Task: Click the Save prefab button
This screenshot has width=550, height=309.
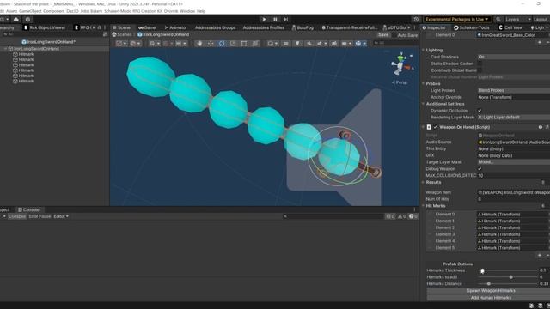Action: [x=383, y=35]
